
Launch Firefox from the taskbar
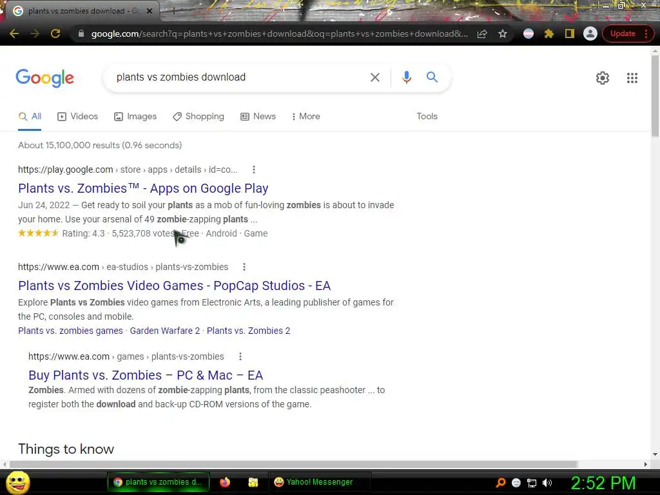click(225, 482)
